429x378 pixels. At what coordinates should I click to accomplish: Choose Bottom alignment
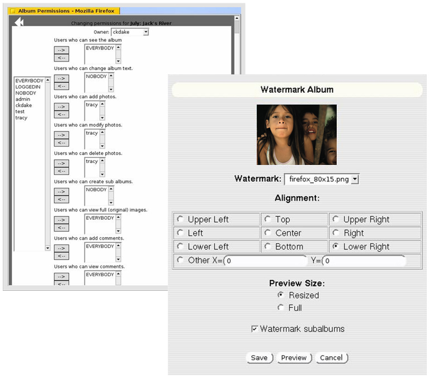click(267, 246)
